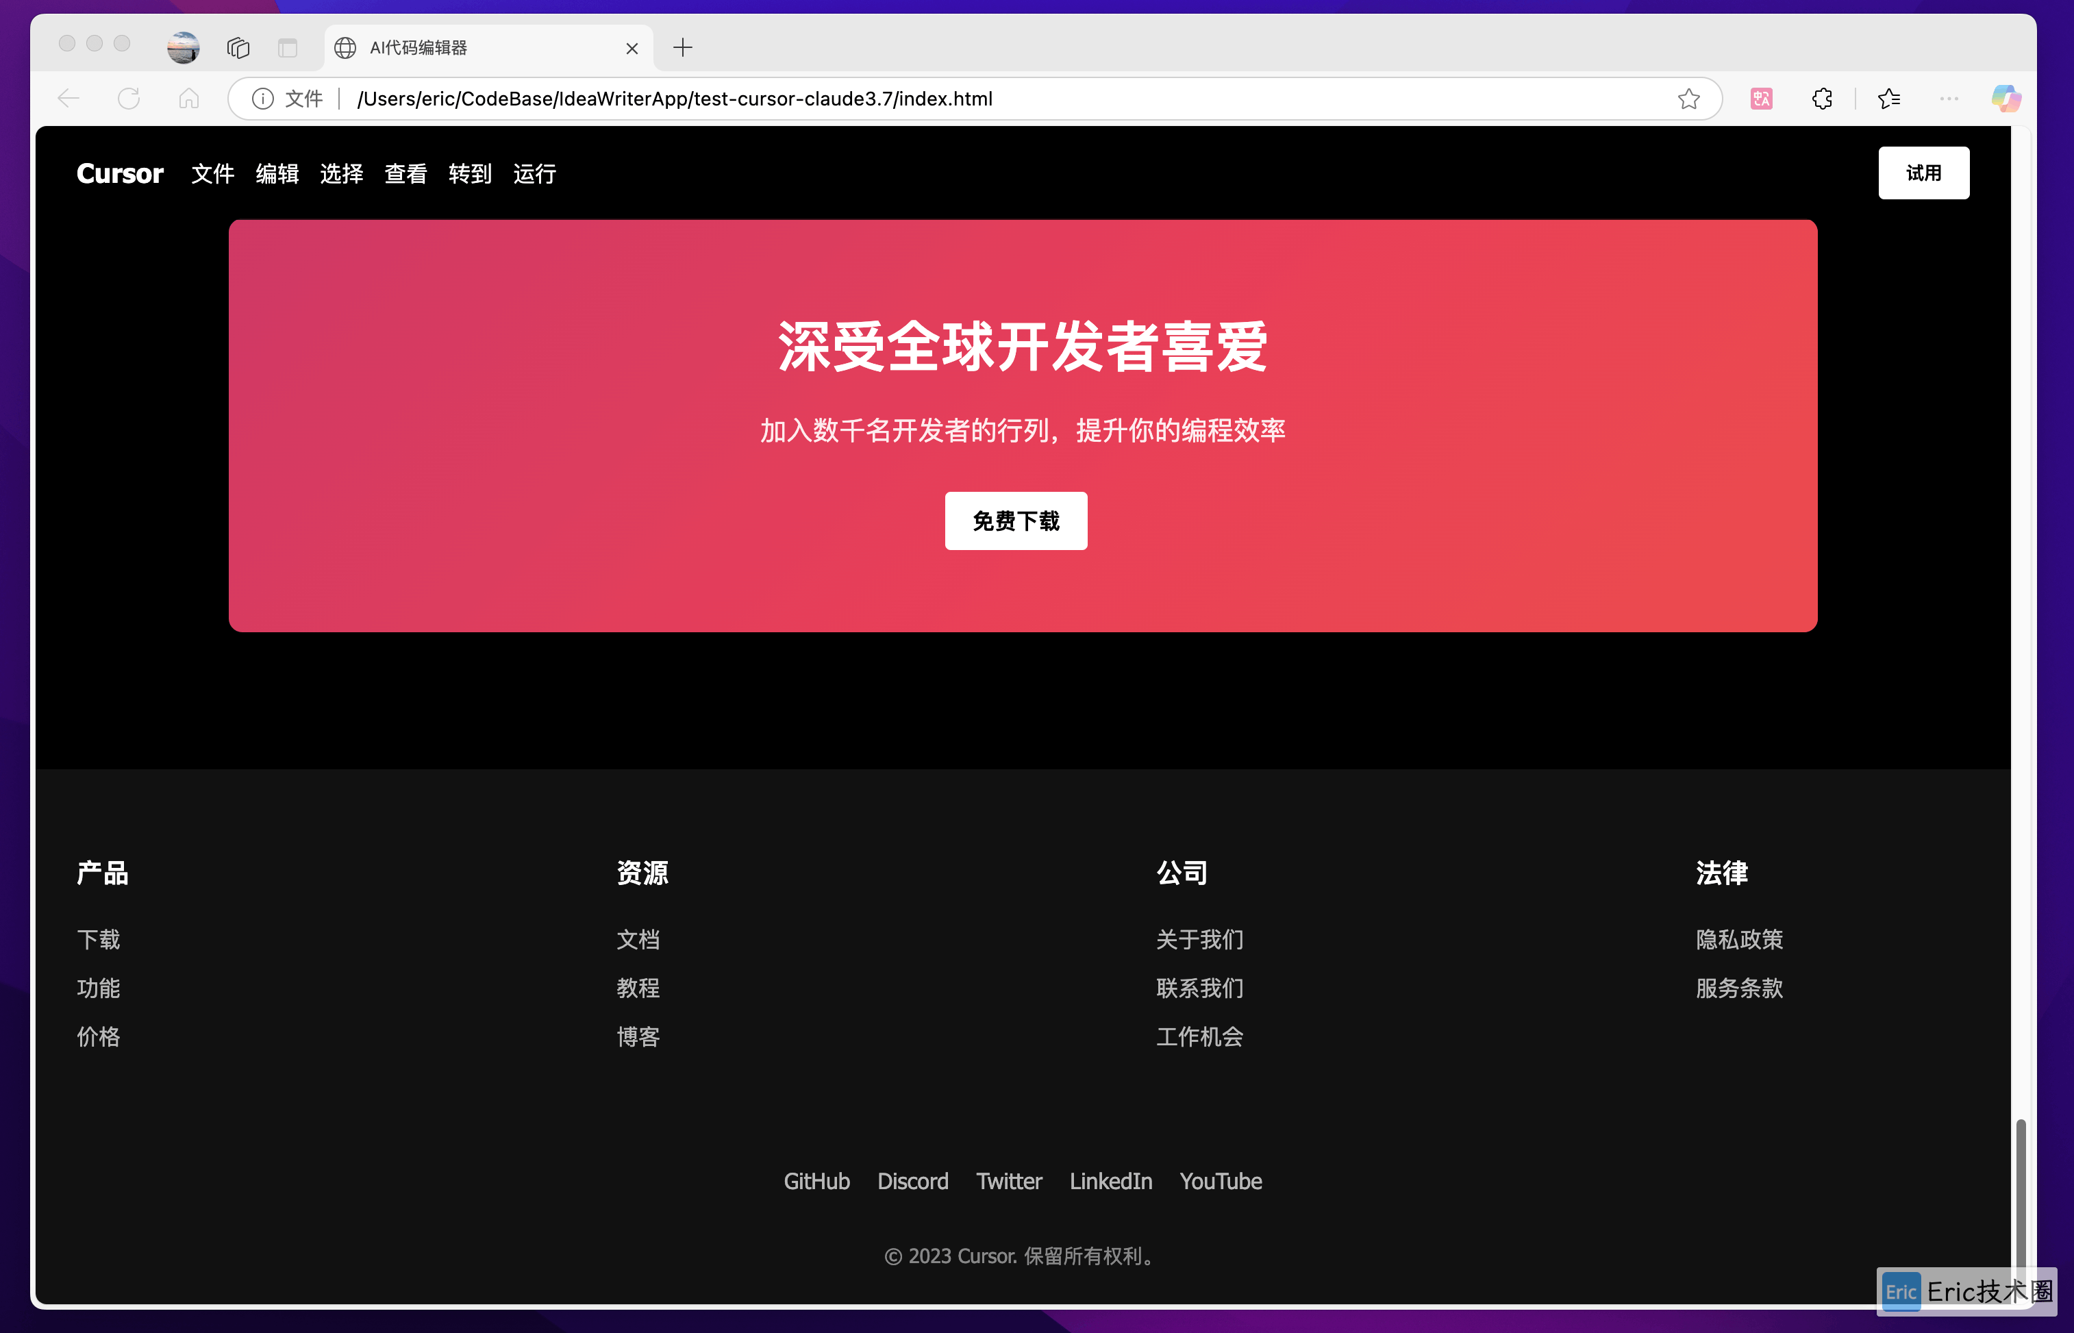The height and width of the screenshot is (1333, 2074).
Task: Open a new browser tab
Action: tap(683, 48)
